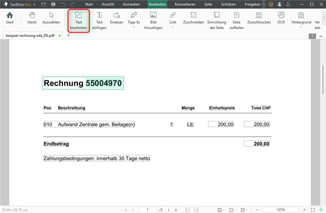
Task: Run the OCR tool
Action: click(281, 18)
